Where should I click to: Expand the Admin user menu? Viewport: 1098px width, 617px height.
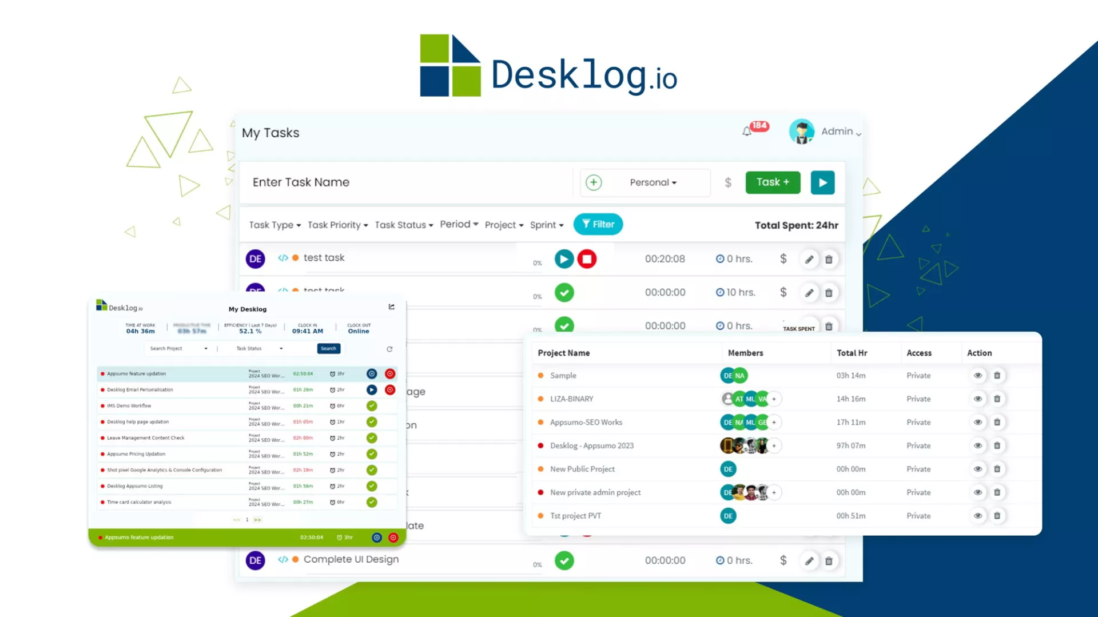point(840,132)
